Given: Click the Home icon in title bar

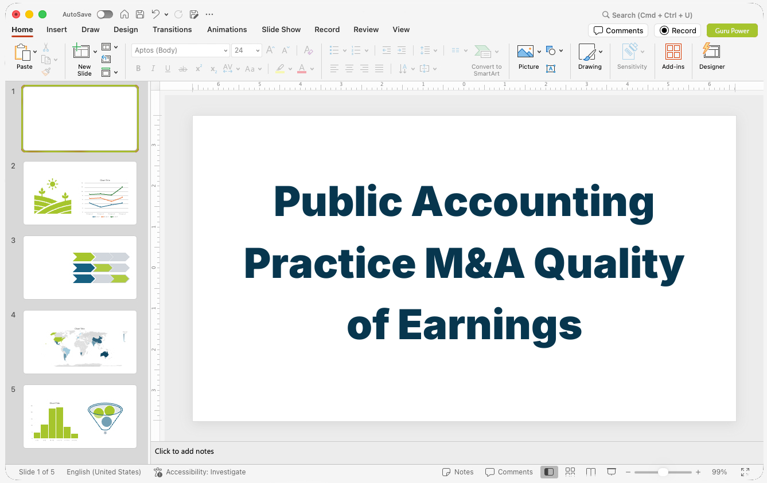Looking at the screenshot, I should coord(124,14).
